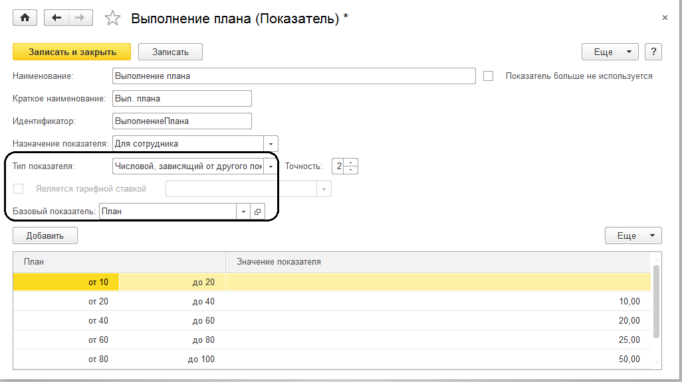
Task: Click the value 10,00 cell
Action: (x=438, y=301)
